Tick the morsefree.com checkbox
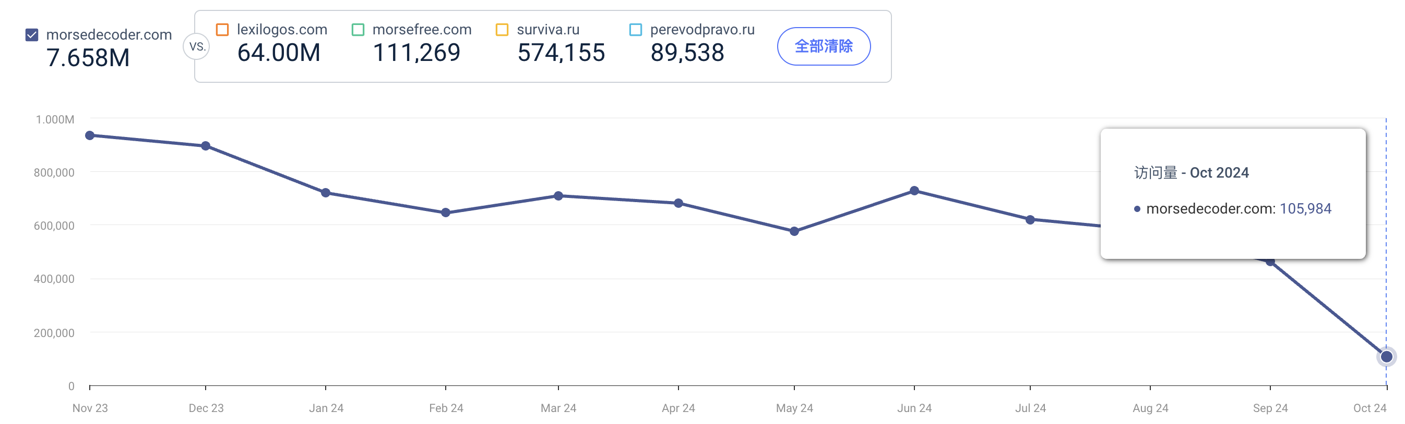This screenshot has height=424, width=1405. click(358, 29)
